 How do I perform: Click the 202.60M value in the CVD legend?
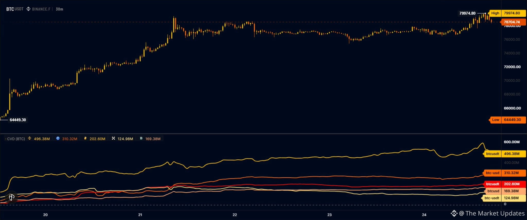click(x=98, y=139)
